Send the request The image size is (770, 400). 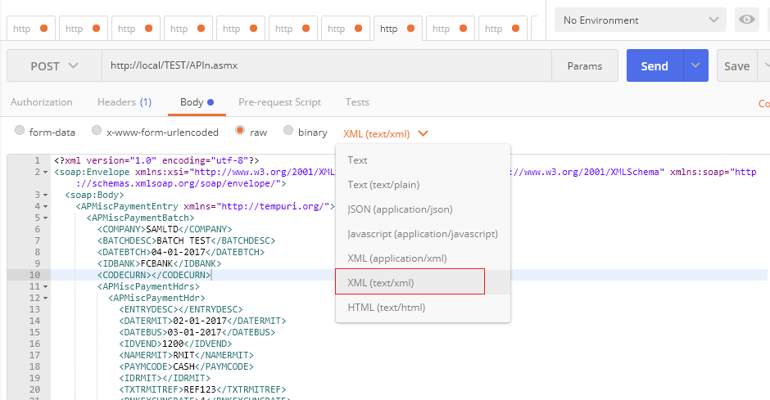pyautogui.click(x=654, y=65)
